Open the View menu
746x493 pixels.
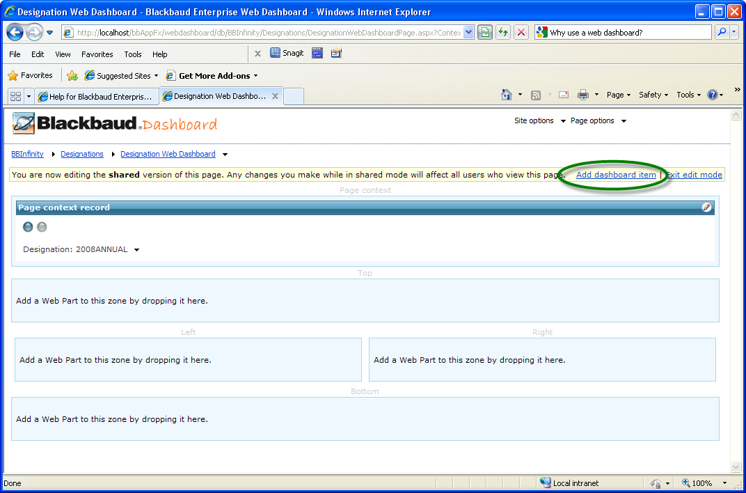click(63, 54)
